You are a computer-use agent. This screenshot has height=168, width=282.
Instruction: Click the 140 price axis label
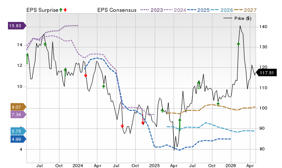click(263, 27)
